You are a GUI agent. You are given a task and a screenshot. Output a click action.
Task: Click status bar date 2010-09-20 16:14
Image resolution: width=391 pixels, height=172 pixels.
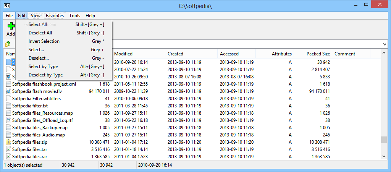pyautogui.click(x=155, y=165)
